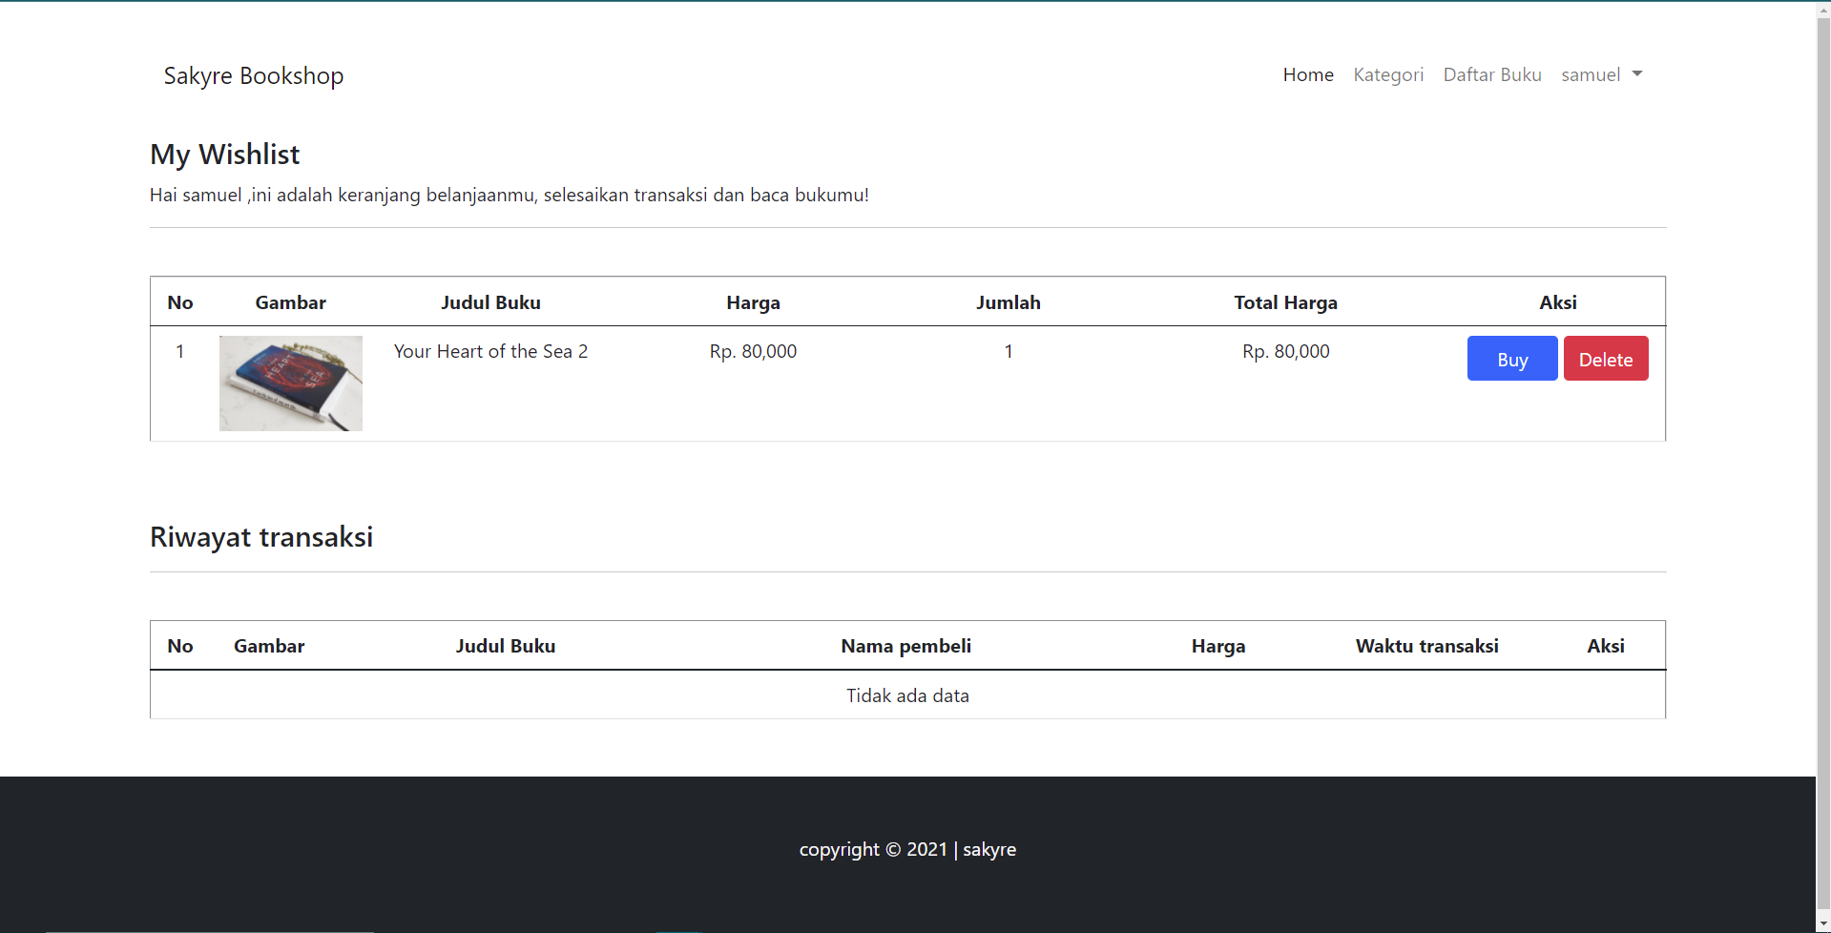The width and height of the screenshot is (1831, 933).
Task: Click the My Wishlist heading
Action: pyautogui.click(x=224, y=154)
